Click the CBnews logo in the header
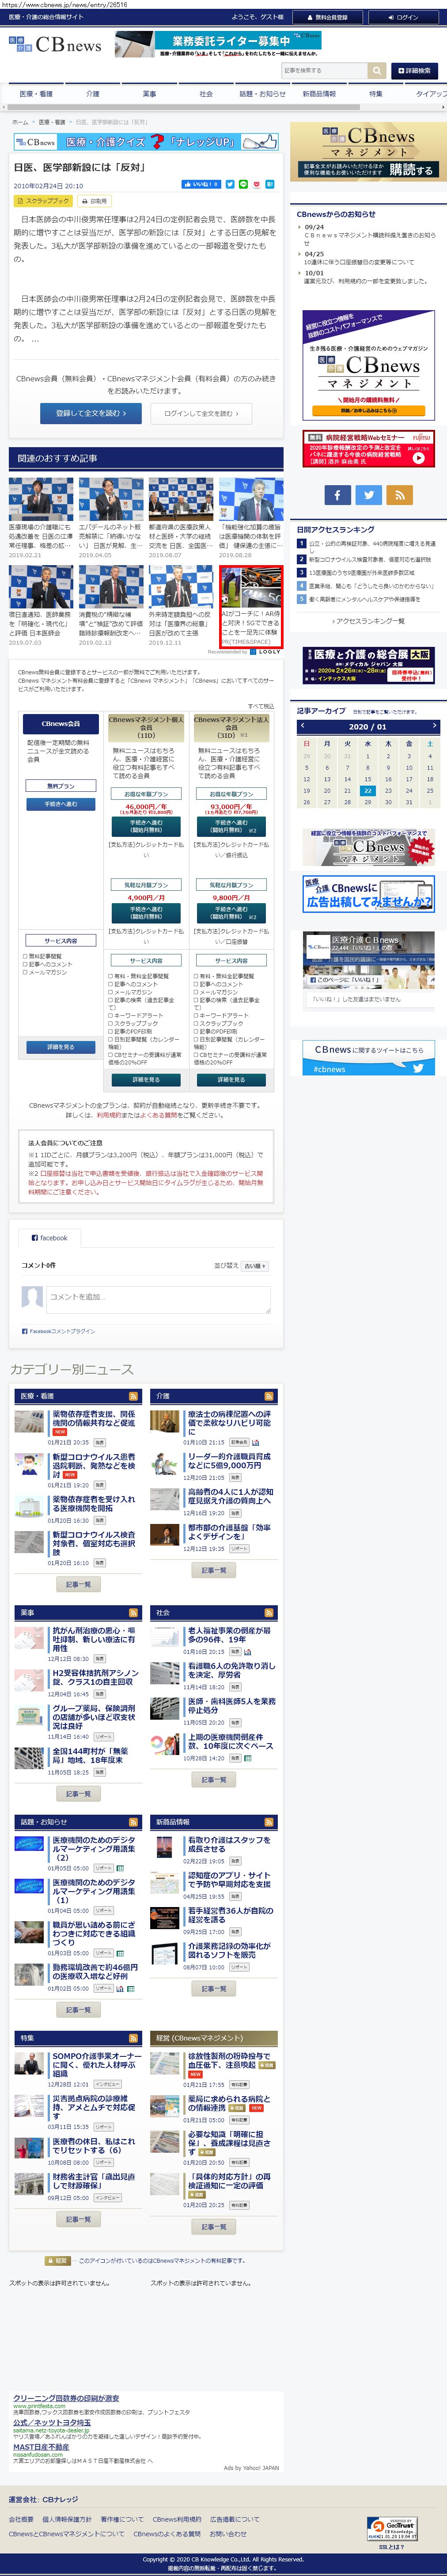The width and height of the screenshot is (447, 2576). [x=55, y=45]
